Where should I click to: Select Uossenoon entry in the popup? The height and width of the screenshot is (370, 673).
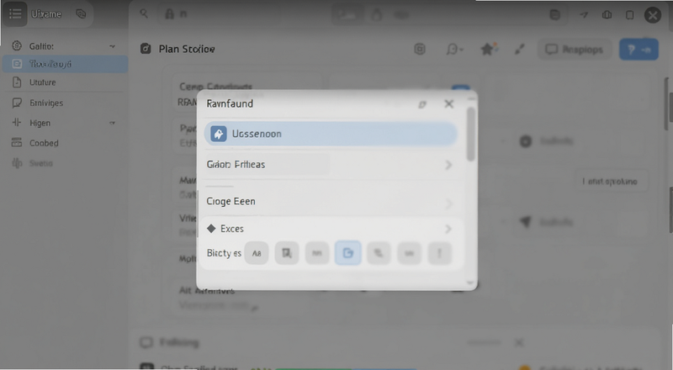pos(331,134)
